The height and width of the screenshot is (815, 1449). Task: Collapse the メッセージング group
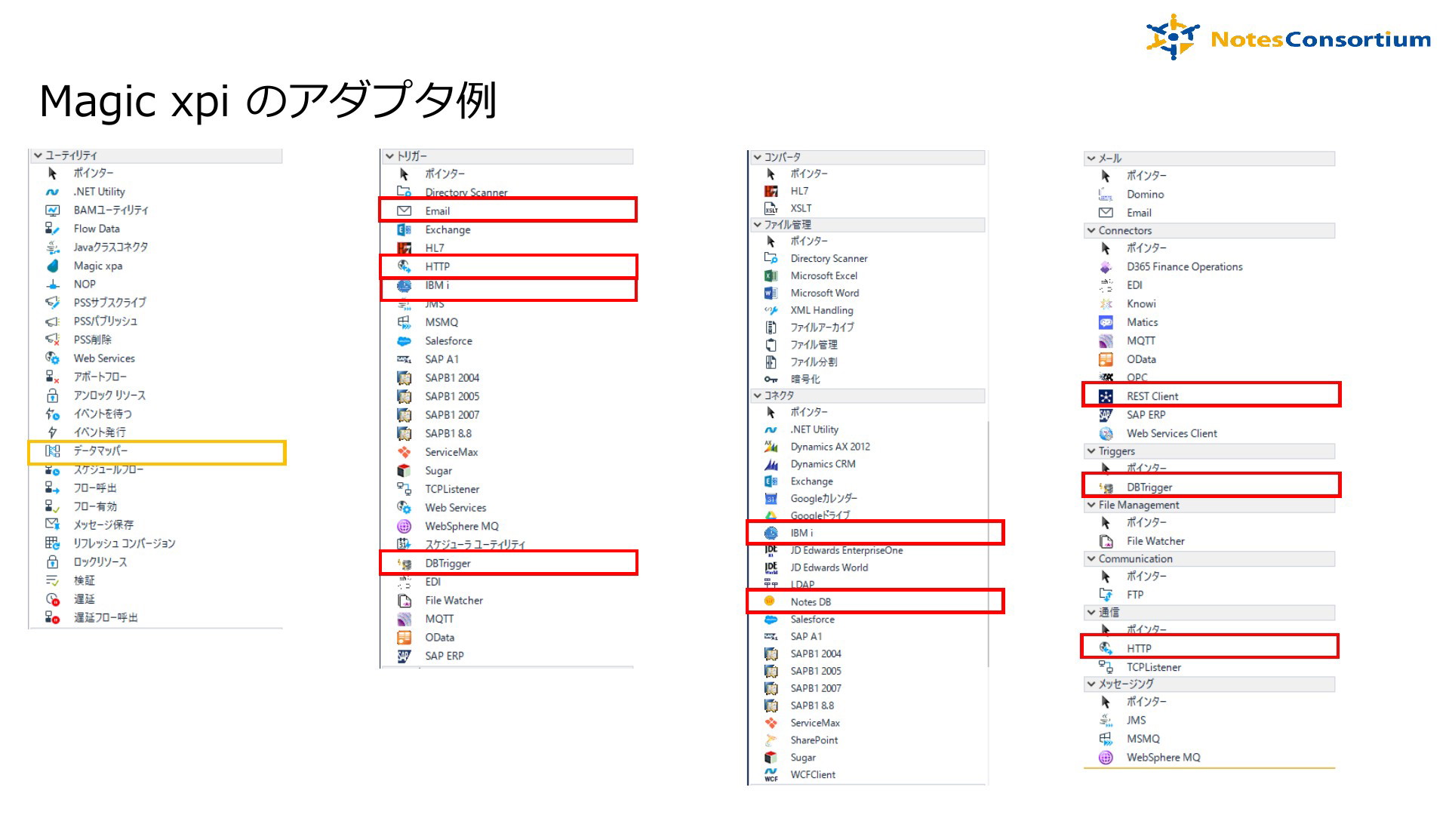coord(1091,684)
